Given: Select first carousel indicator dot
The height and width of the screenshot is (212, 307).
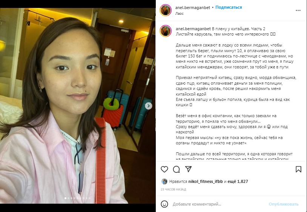Looking at the screenshot, I should [65, 198].
